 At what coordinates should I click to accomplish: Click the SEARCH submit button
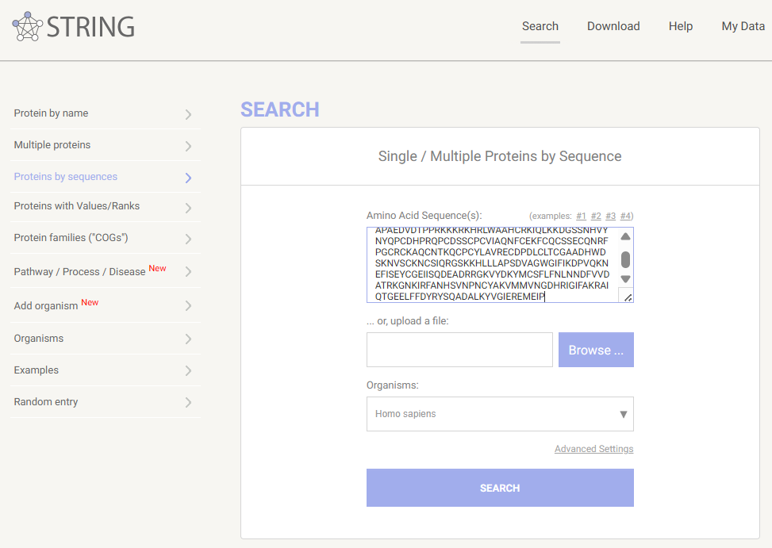click(500, 488)
